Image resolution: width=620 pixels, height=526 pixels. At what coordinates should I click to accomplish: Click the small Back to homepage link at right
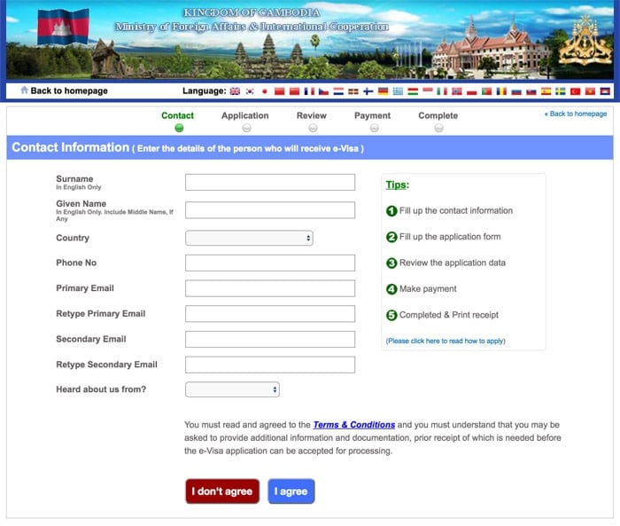pyautogui.click(x=576, y=114)
